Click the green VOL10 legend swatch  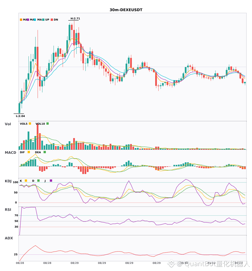[48, 124]
